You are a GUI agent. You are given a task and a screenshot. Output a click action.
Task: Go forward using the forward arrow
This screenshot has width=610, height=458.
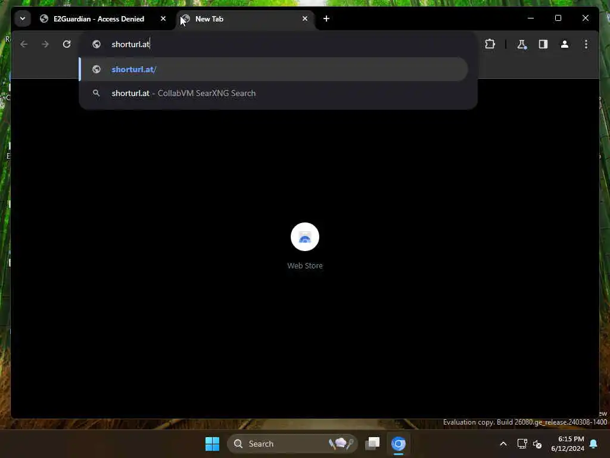45,44
